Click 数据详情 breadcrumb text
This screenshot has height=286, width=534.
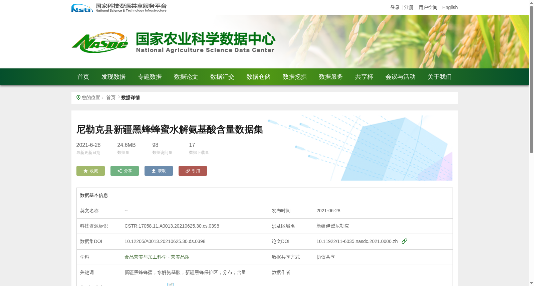pos(130,97)
